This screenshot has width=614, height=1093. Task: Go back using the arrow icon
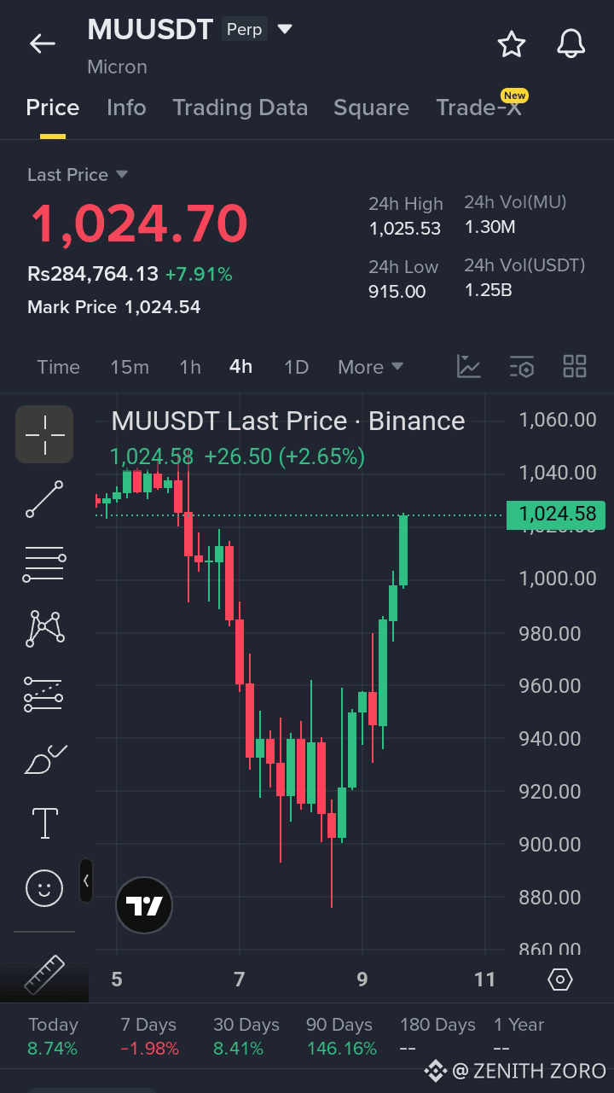[42, 44]
